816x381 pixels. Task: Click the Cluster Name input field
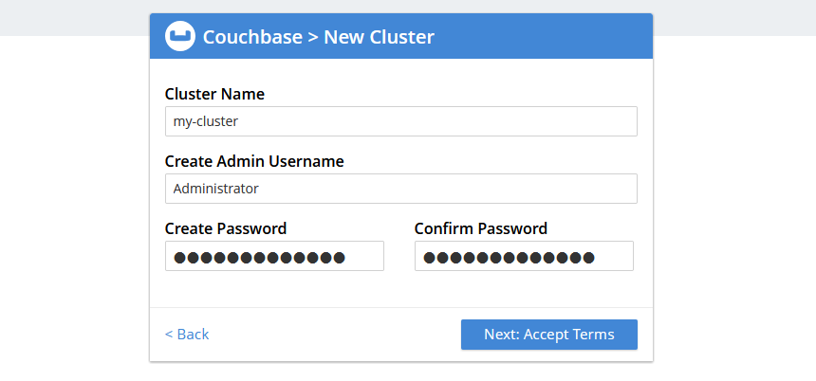click(401, 121)
